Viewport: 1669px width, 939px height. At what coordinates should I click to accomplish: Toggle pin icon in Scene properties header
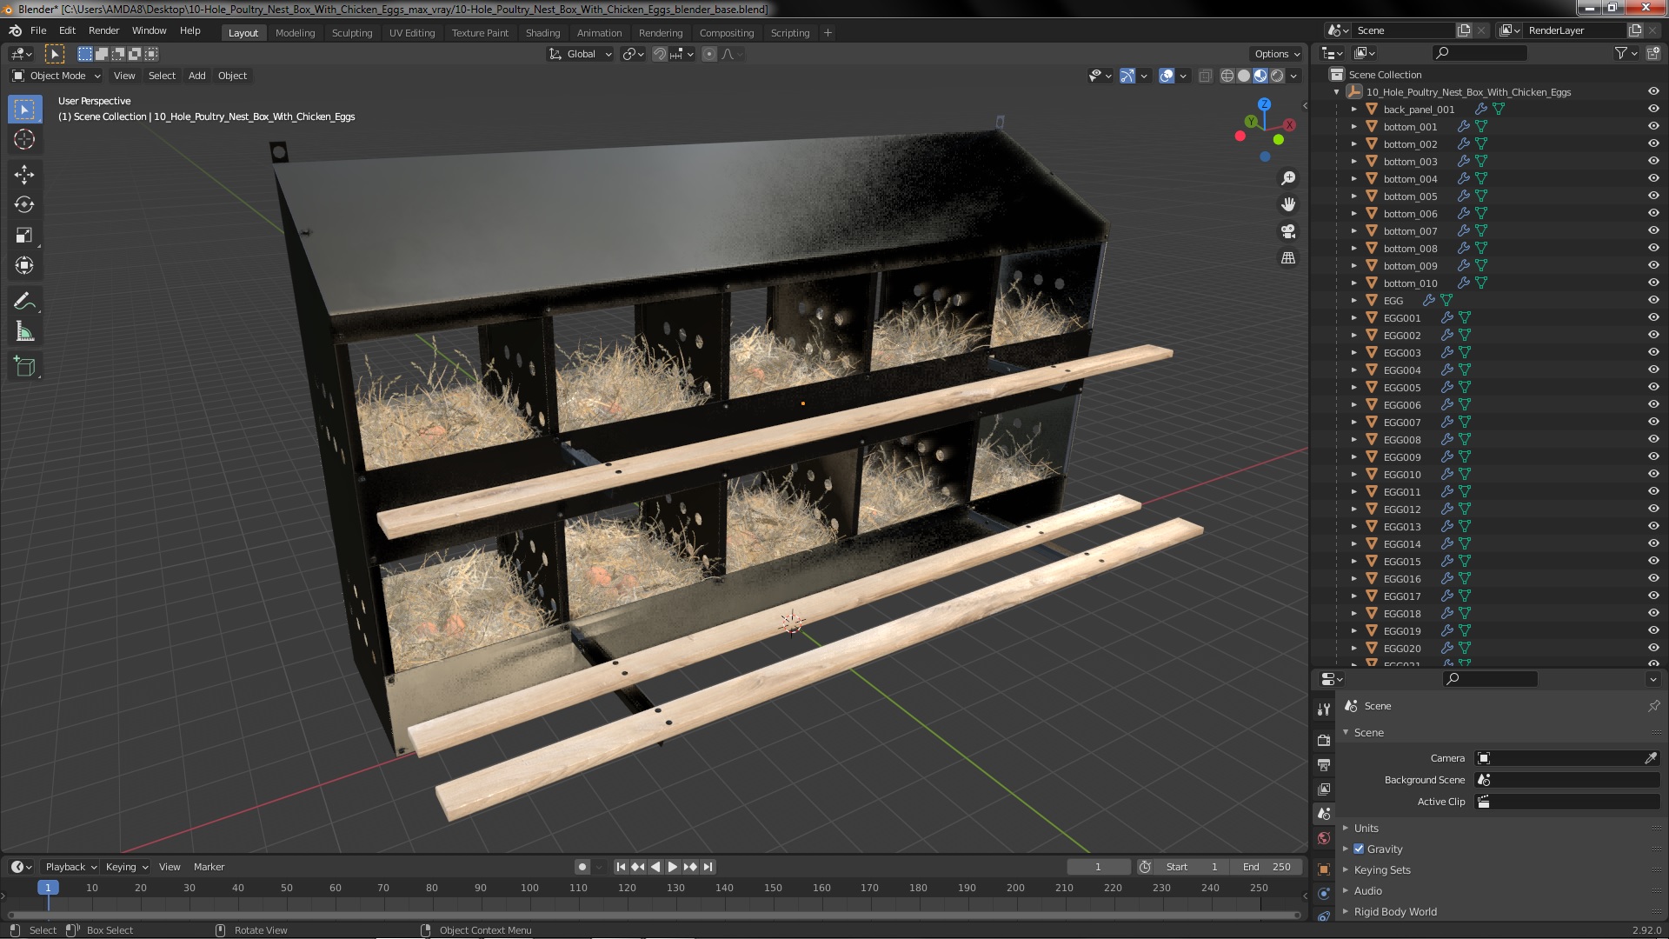click(x=1653, y=706)
